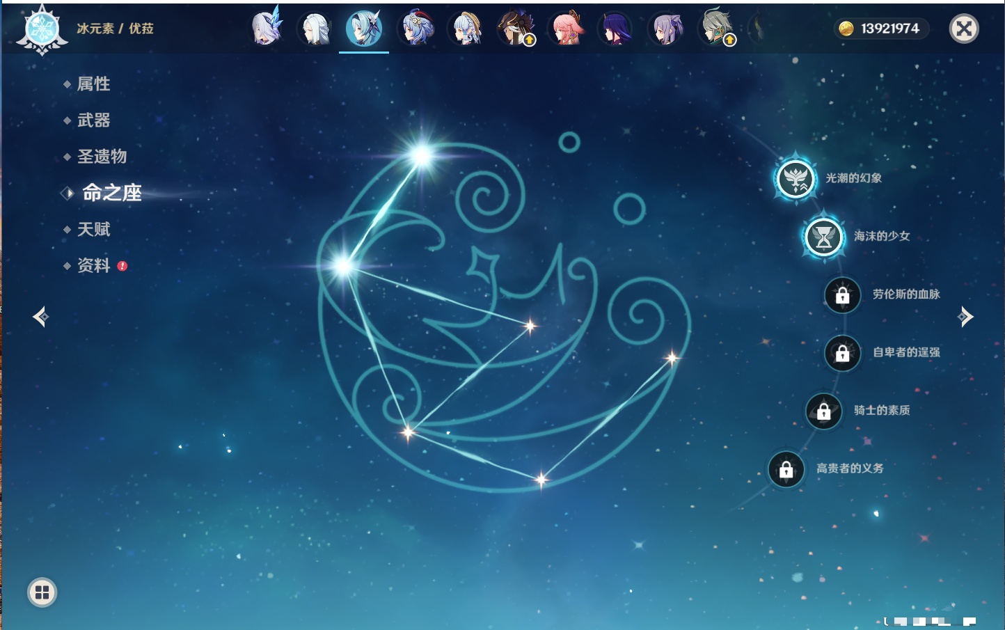Switch to the next character with right arrow

(x=965, y=317)
